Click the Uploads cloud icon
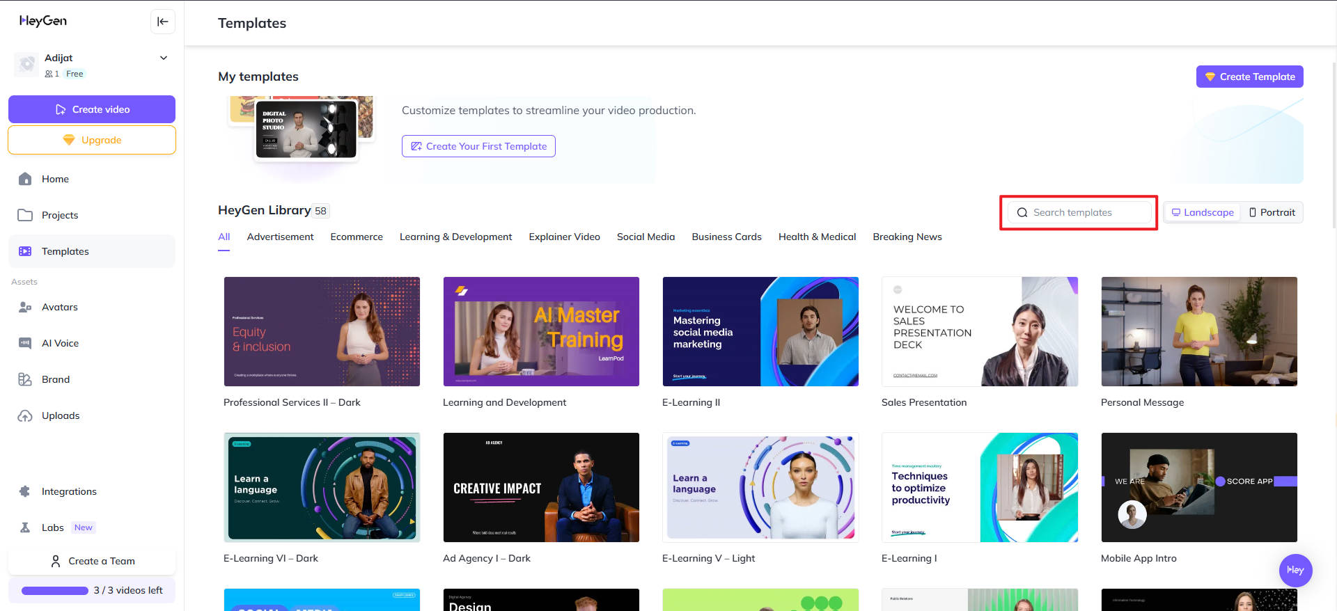This screenshot has height=611, width=1337. point(25,415)
